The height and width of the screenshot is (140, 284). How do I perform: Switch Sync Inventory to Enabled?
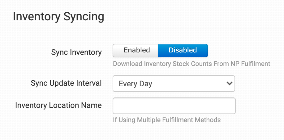136,50
